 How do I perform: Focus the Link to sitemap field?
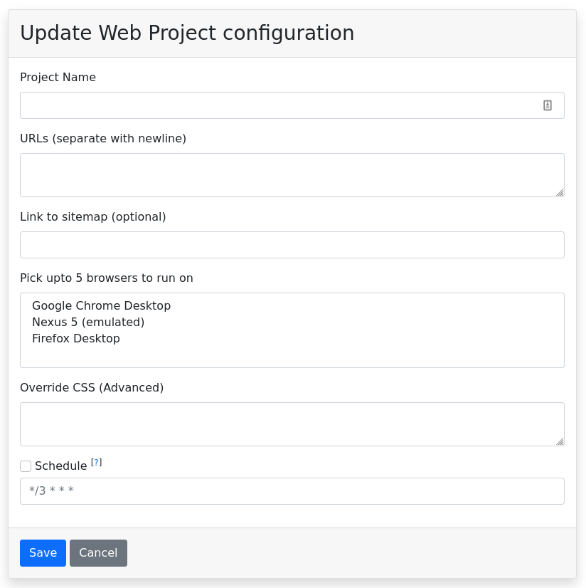point(292,245)
